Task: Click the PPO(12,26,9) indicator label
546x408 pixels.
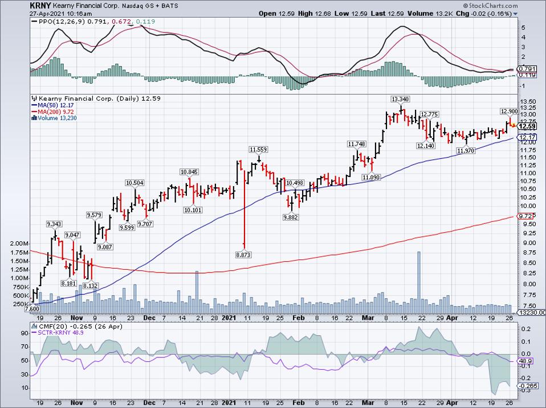Action: [62, 22]
